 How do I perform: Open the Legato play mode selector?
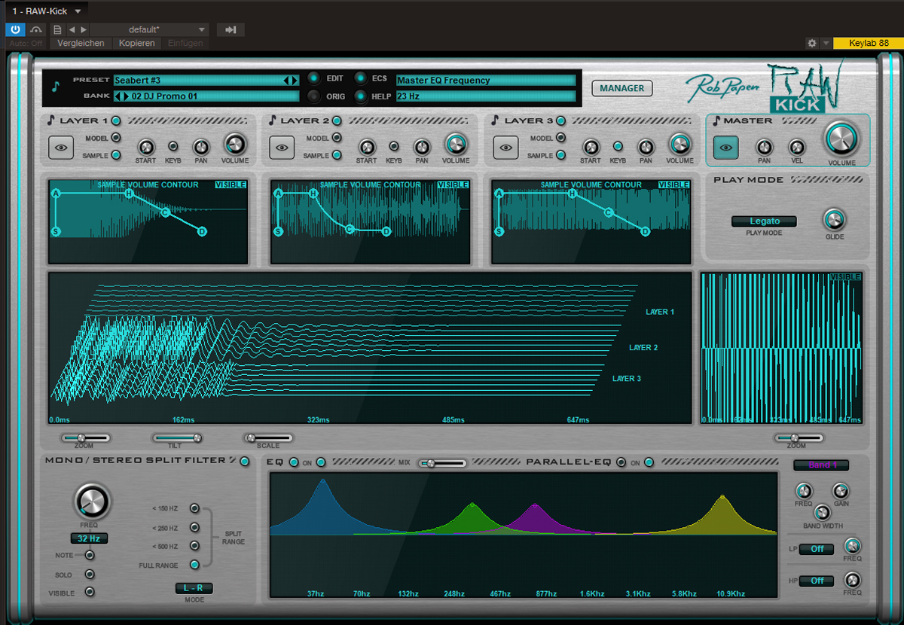click(x=765, y=221)
